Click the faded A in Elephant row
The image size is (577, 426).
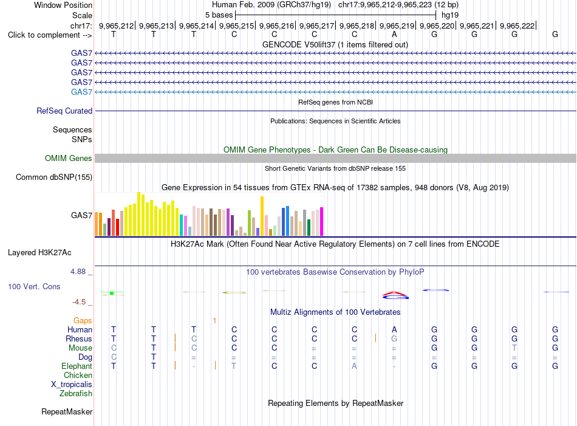click(x=354, y=366)
